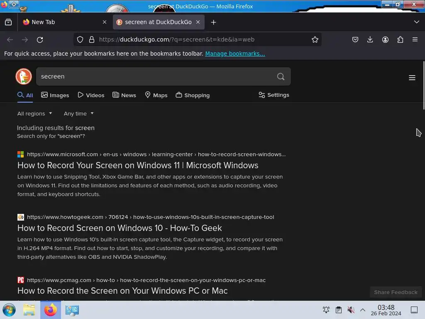Open Firefox downloads panel
The height and width of the screenshot is (319, 425).
(370, 39)
